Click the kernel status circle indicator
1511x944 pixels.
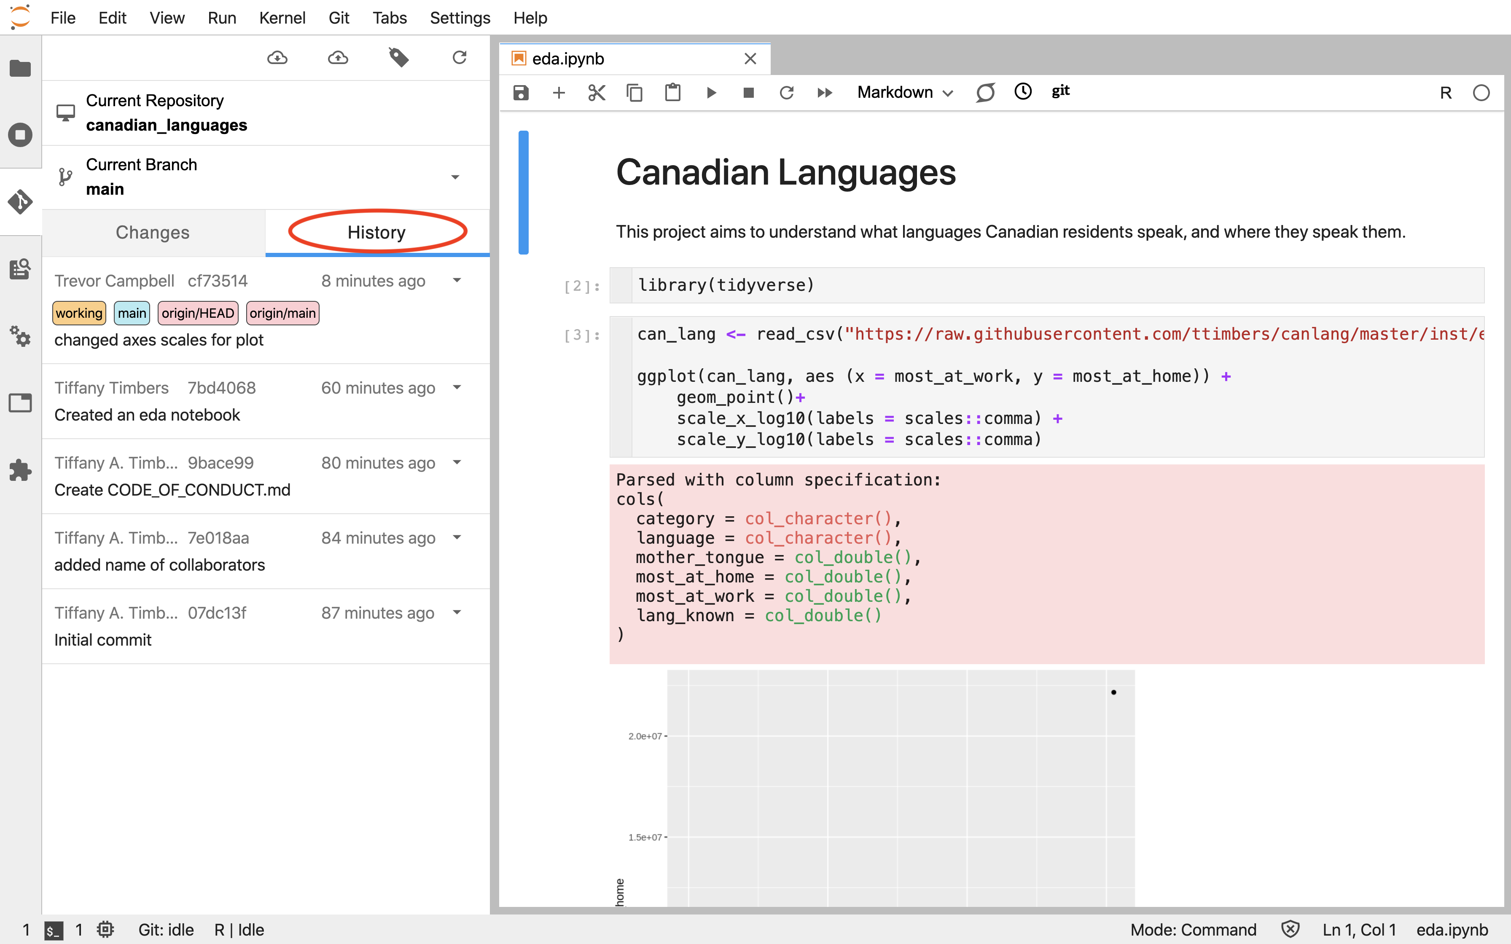pyautogui.click(x=1481, y=93)
